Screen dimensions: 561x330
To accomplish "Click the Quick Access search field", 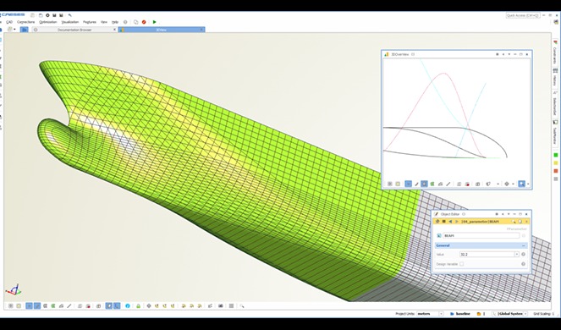I will 523,15.
